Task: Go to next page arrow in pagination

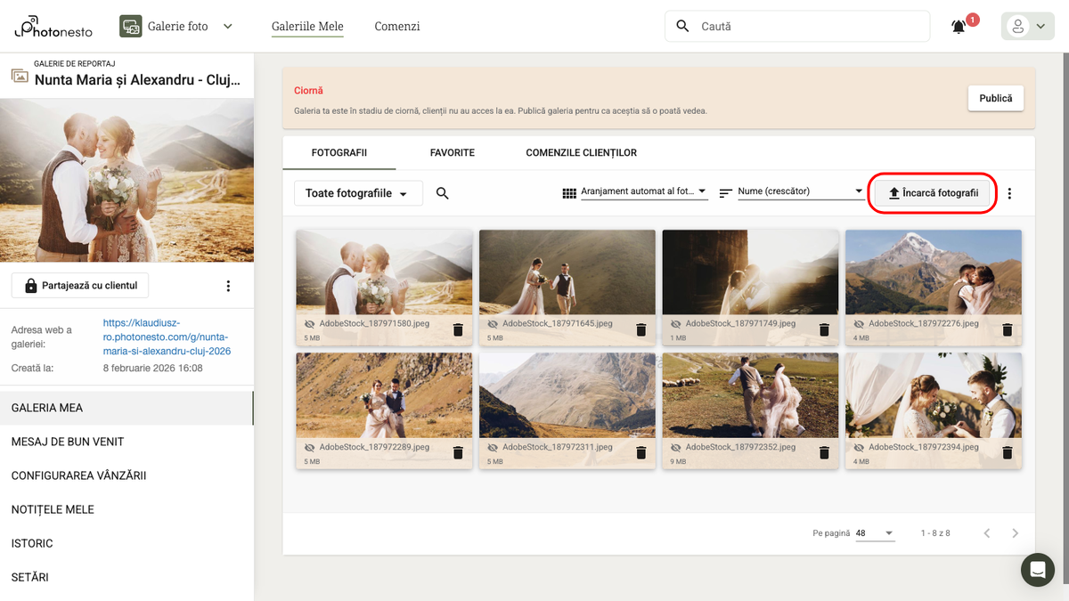Action: 1016,533
